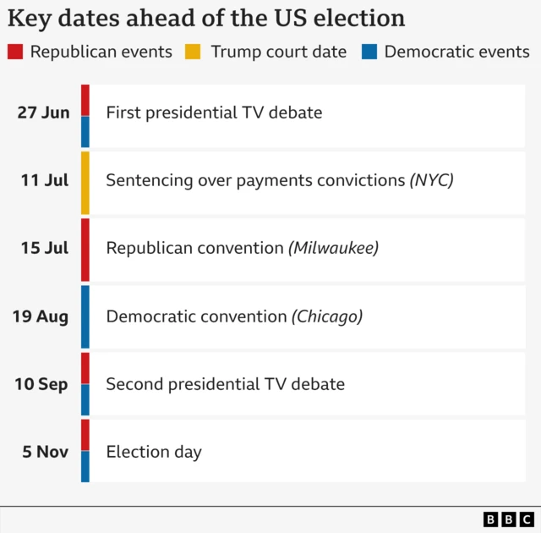The height and width of the screenshot is (533, 541).
Task: Click the 11 Jul date label
Action: pos(45,180)
